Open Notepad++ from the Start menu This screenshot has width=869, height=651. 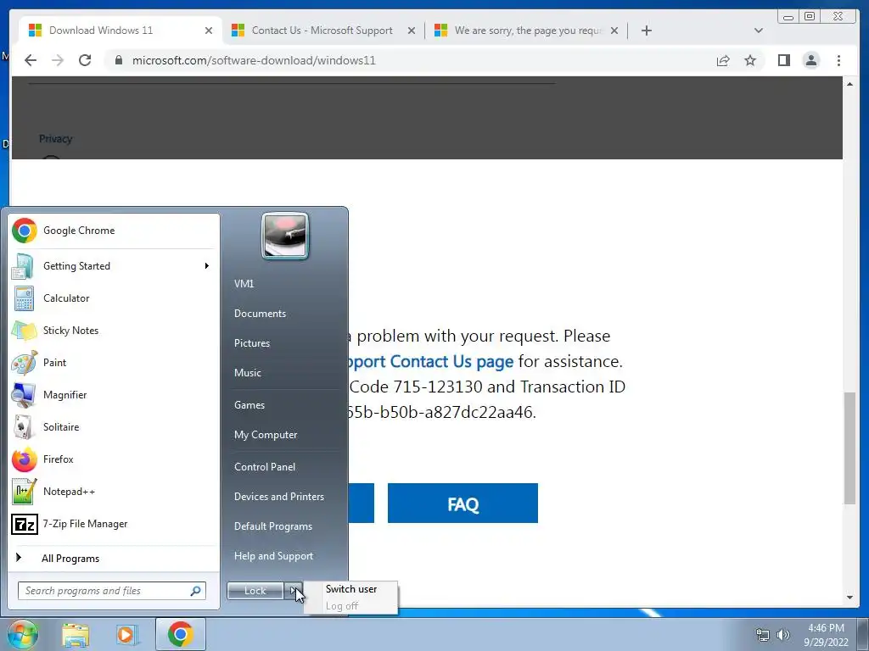tap(114, 492)
